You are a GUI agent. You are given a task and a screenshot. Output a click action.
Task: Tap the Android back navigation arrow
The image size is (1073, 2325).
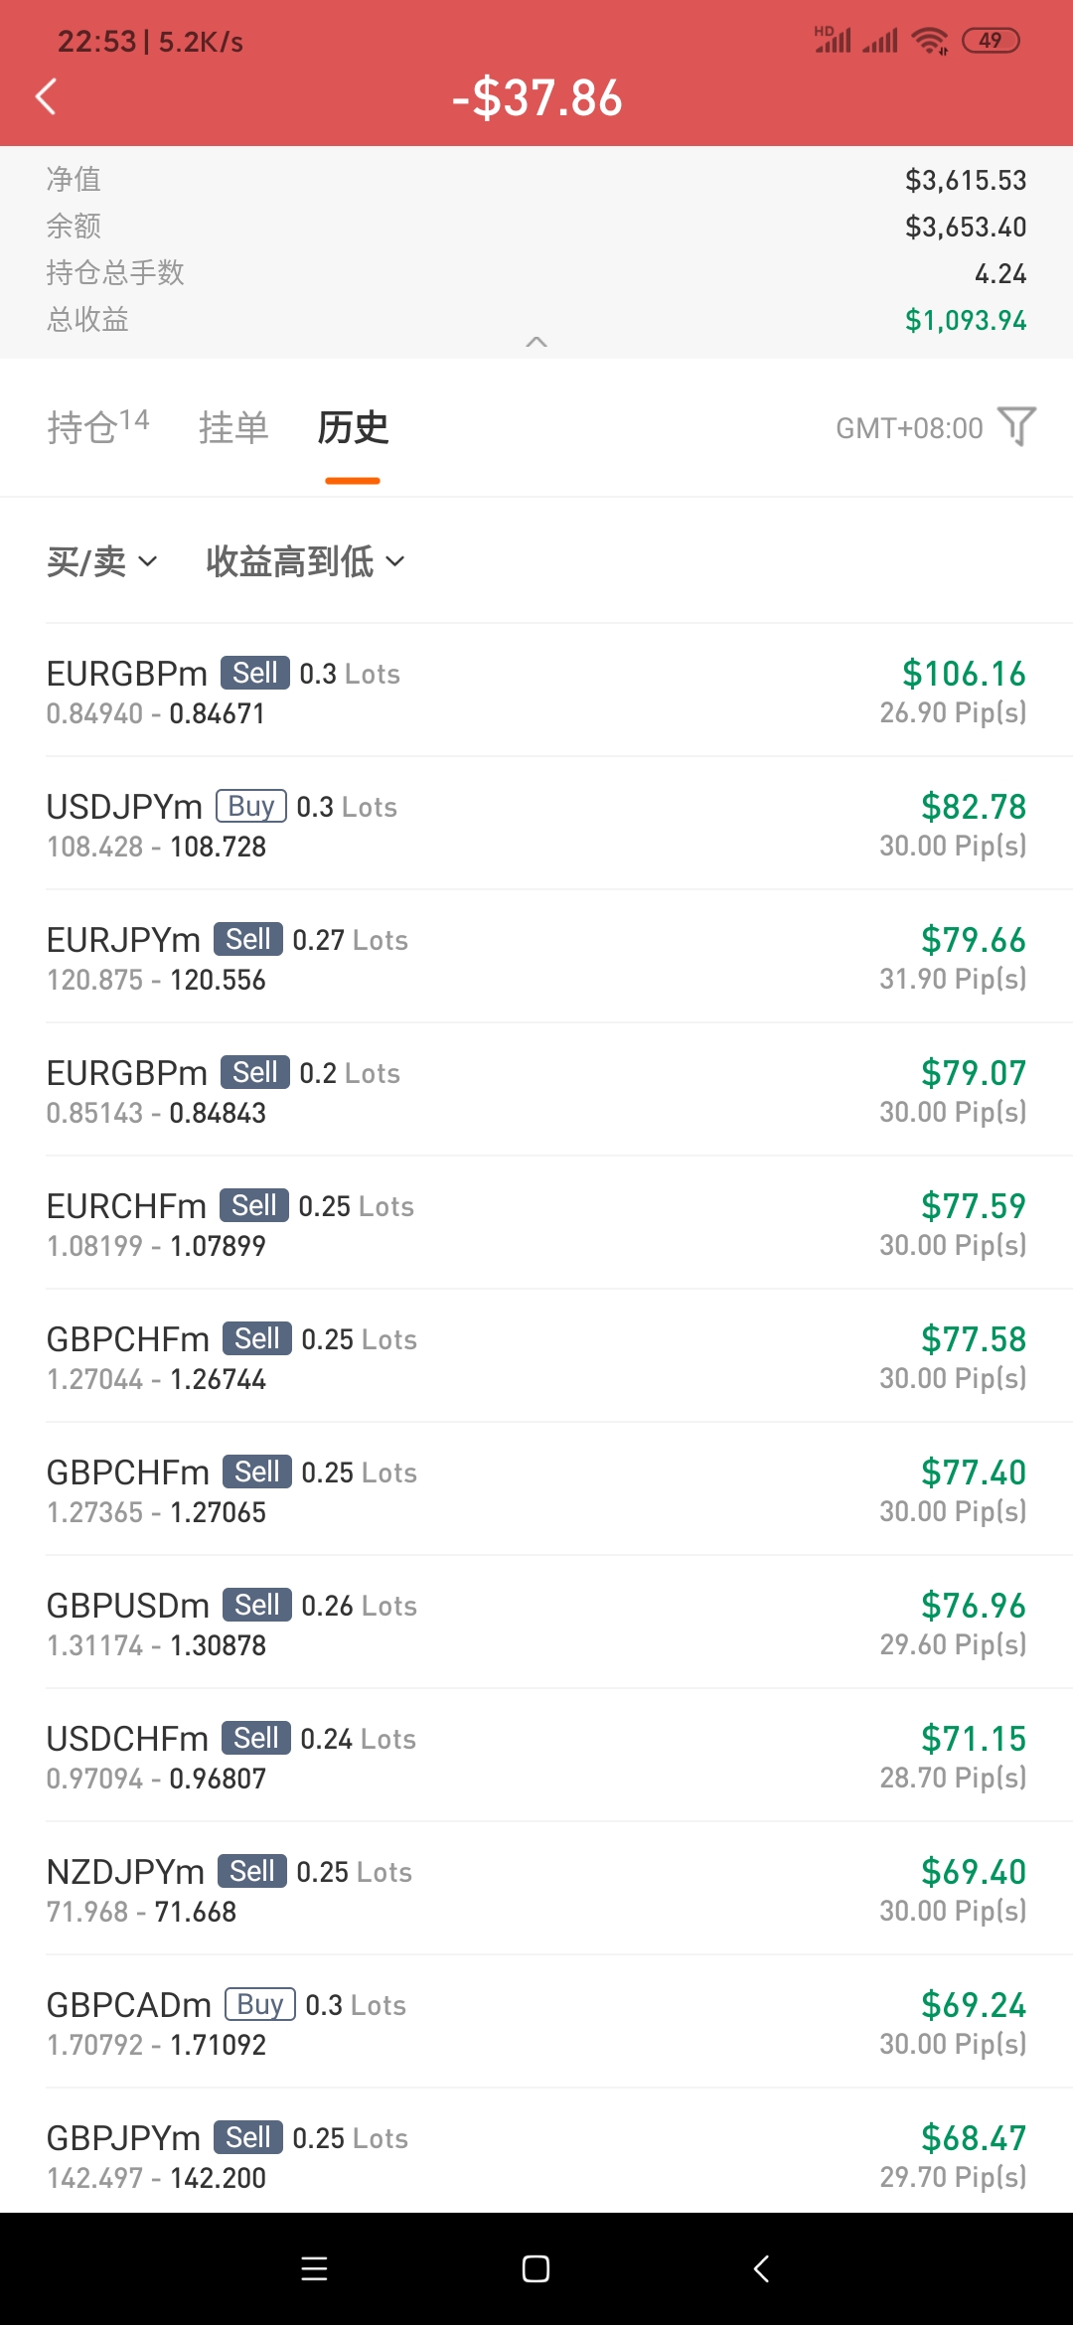(761, 2268)
